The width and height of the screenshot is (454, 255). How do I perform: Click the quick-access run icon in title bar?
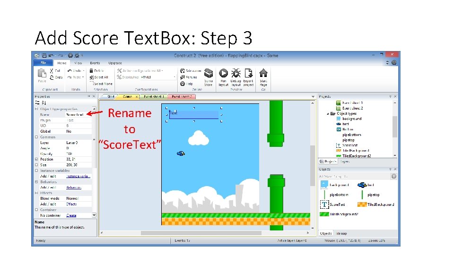point(70,56)
